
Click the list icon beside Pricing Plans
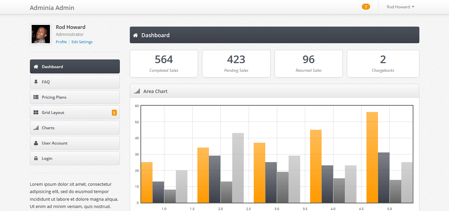pos(36,97)
